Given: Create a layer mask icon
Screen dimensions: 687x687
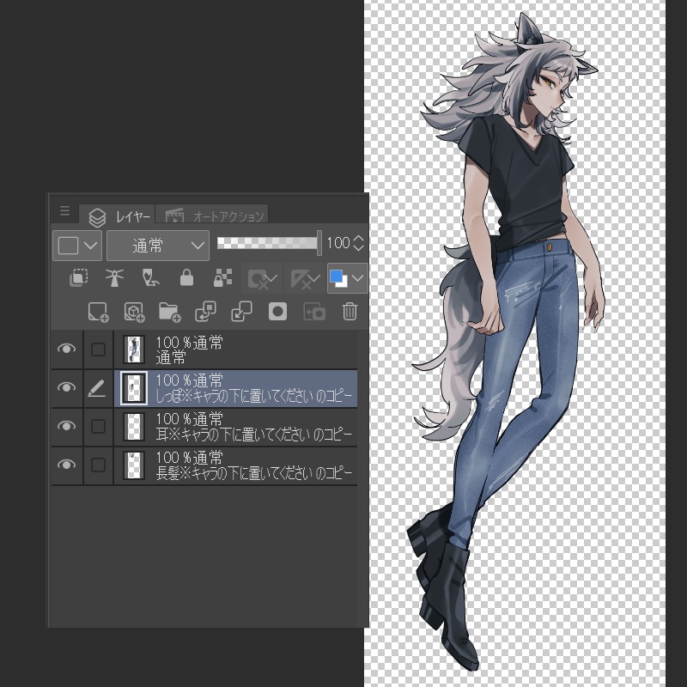Looking at the screenshot, I should coord(277,312).
